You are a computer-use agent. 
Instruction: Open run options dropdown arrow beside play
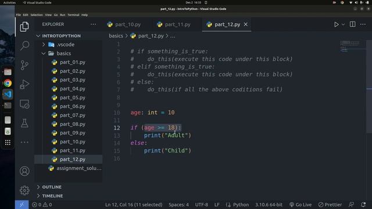coord(343,24)
